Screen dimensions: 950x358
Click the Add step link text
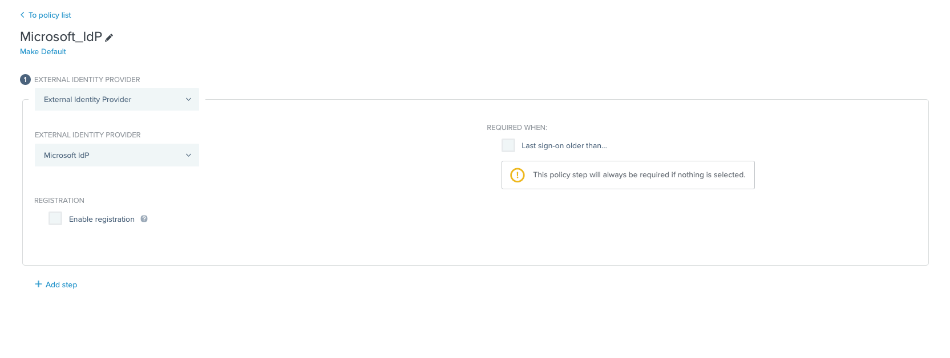(61, 285)
